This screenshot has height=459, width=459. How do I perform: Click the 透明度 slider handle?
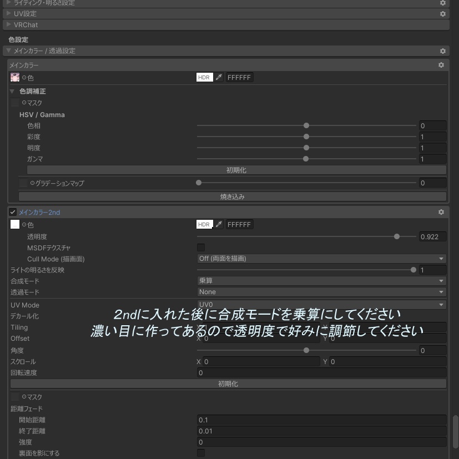(x=396, y=236)
